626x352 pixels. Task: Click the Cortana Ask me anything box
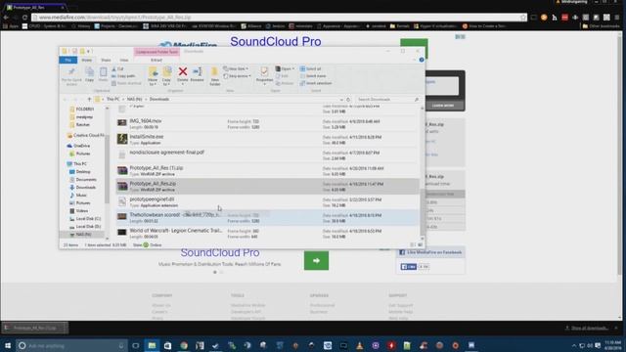tap(71, 345)
